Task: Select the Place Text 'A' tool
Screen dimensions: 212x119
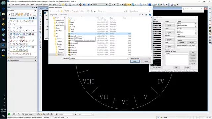Action: (x=11, y=41)
